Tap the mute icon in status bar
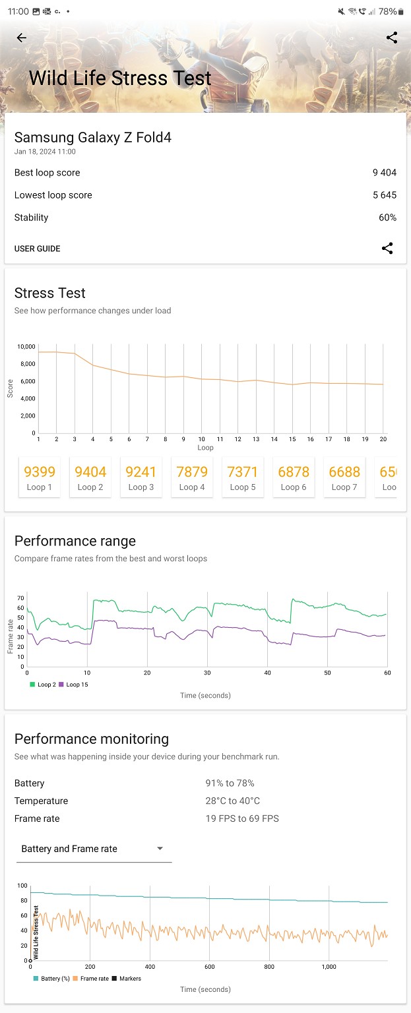Viewport: 411px width, 1013px height. click(x=341, y=11)
